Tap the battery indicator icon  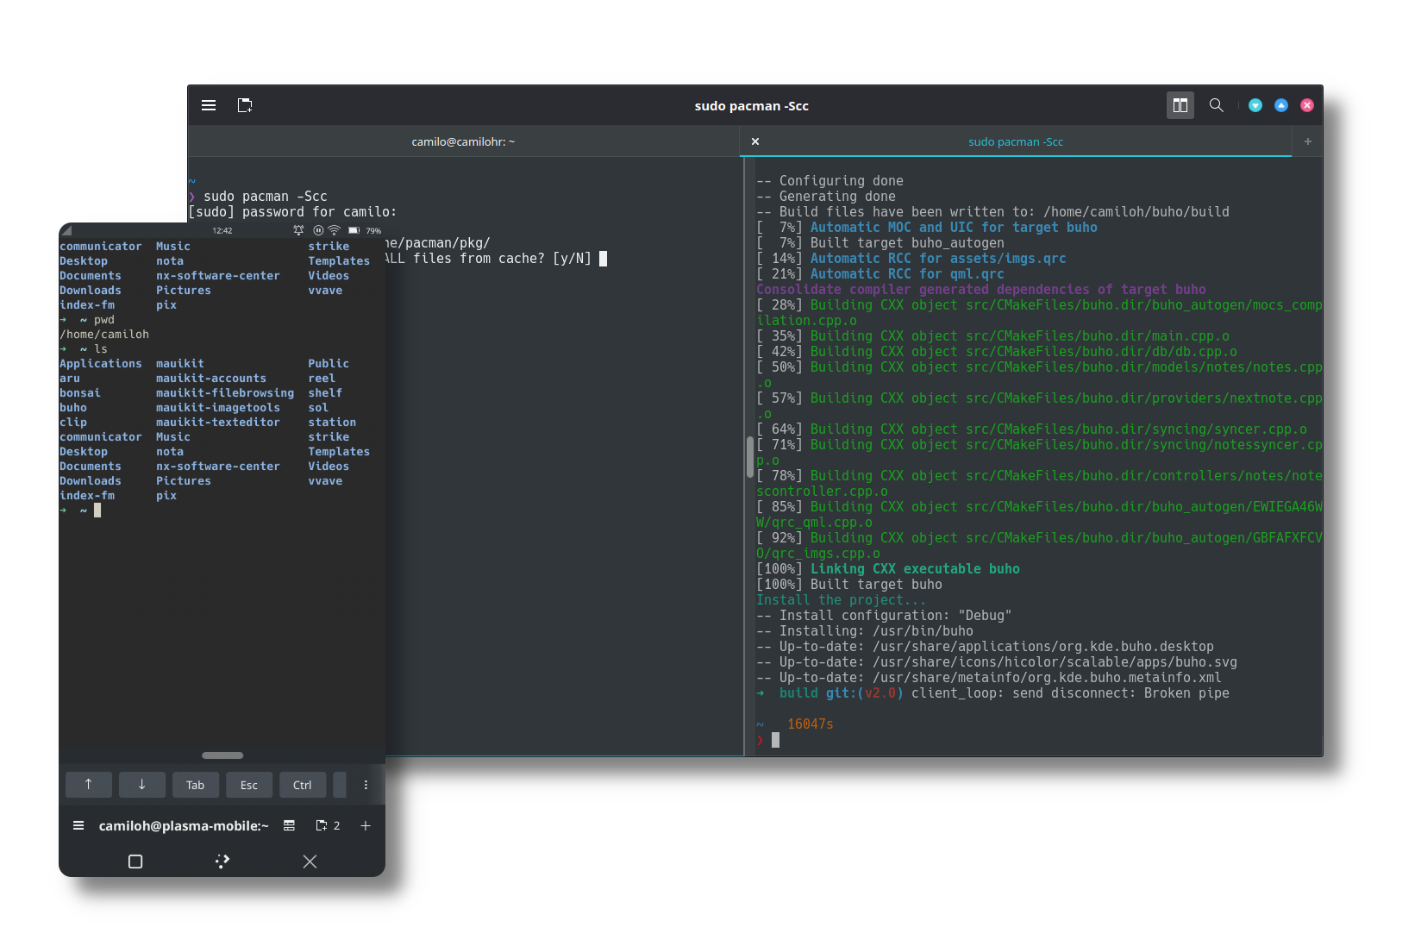click(x=354, y=230)
